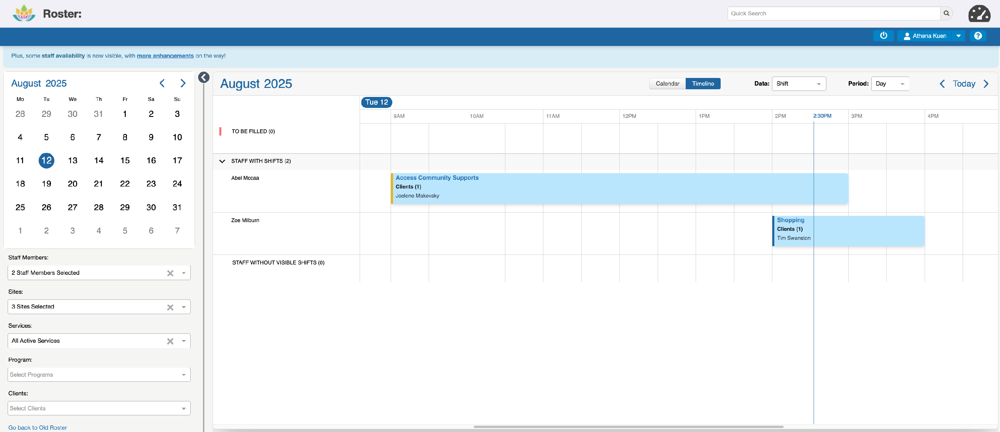
Task: Click client Joelene Makovsky in the shift
Action: tap(417, 196)
